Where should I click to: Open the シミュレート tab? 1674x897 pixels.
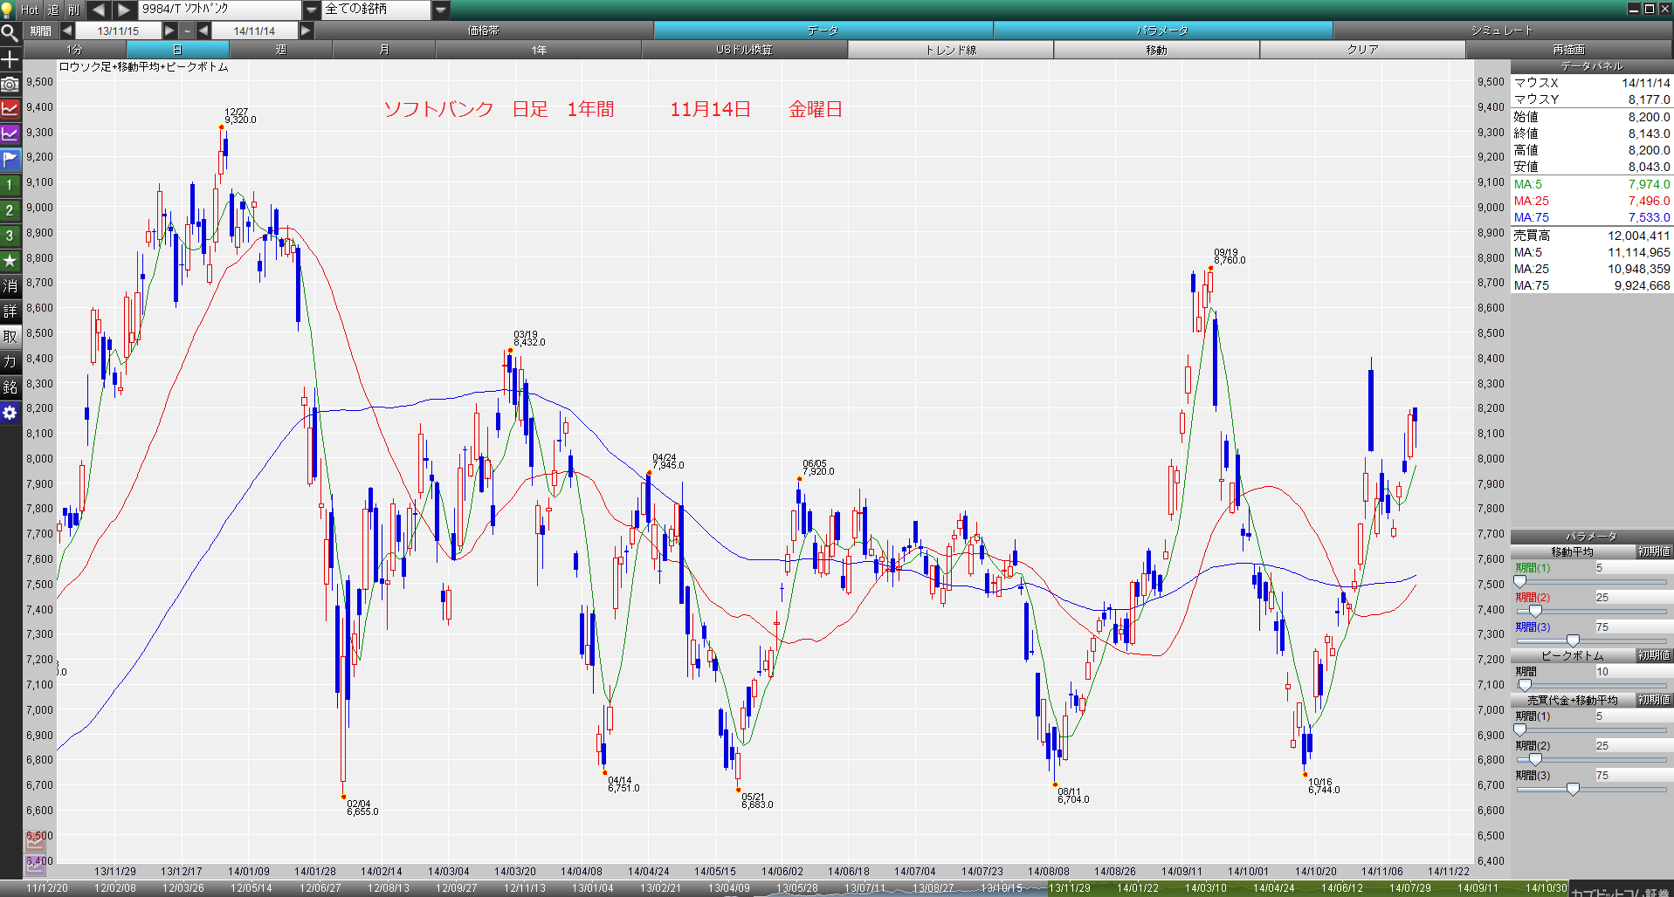click(1502, 31)
